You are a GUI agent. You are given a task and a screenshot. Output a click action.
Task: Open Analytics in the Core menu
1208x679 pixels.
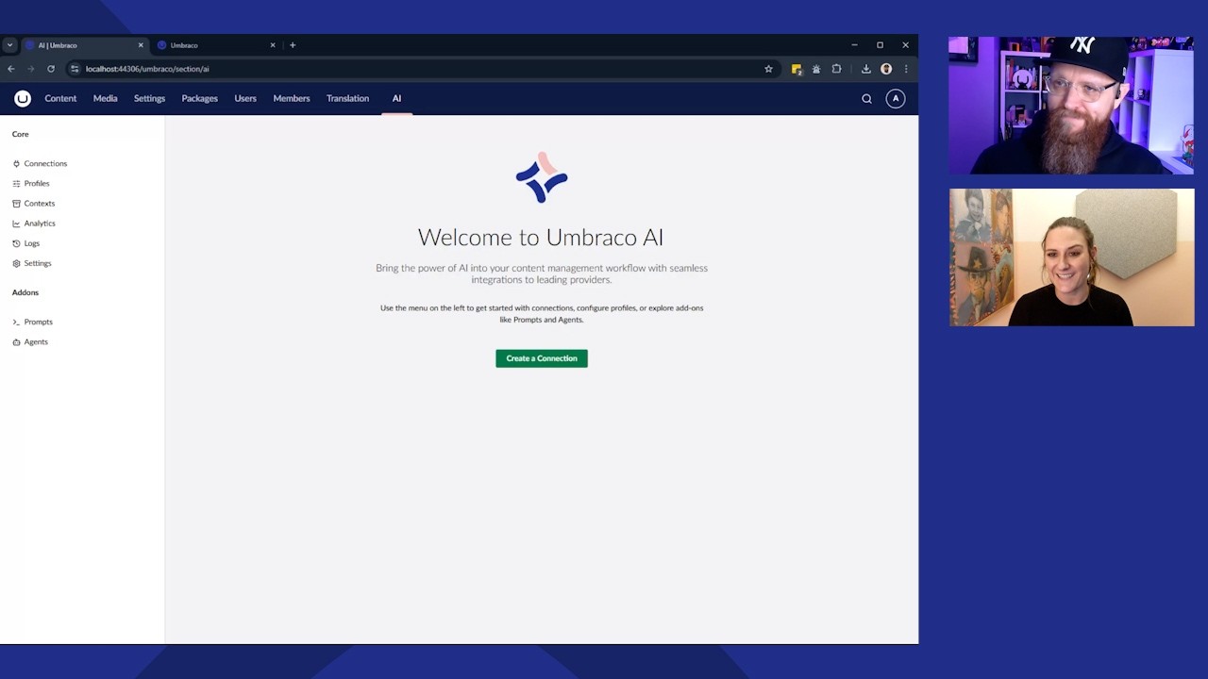click(x=40, y=224)
